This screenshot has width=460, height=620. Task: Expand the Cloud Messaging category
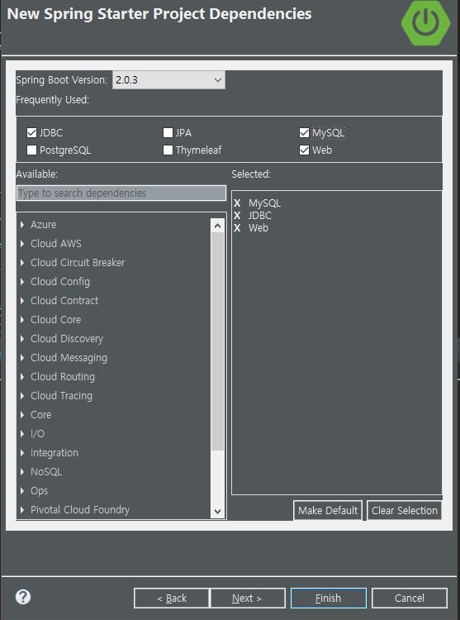click(22, 357)
